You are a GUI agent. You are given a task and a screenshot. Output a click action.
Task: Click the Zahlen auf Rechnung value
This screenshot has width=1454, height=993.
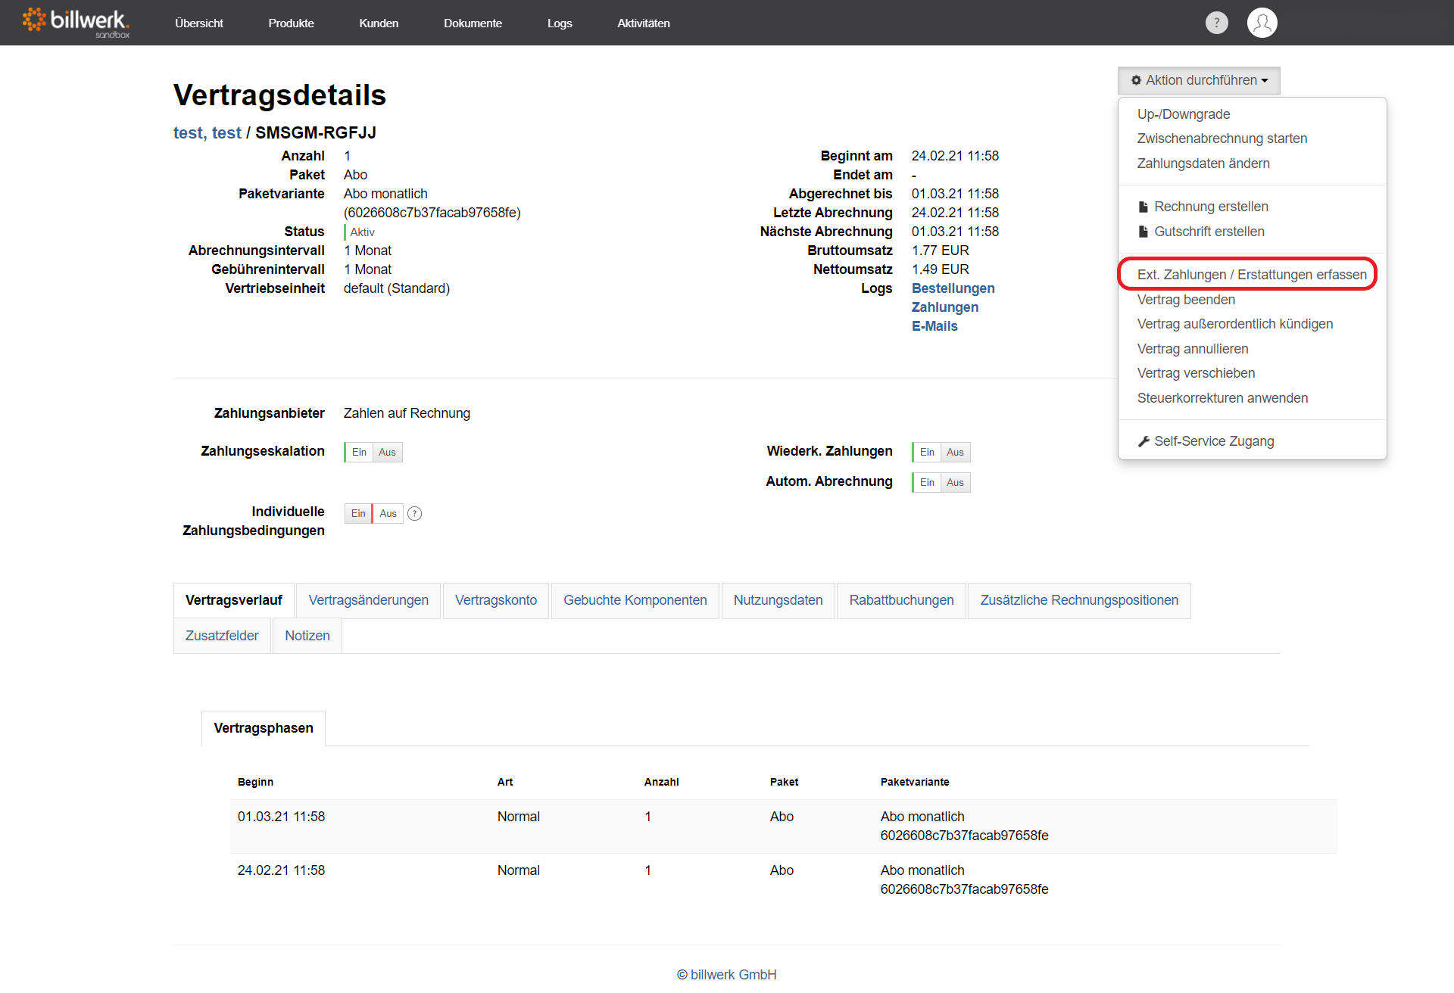[x=407, y=413]
